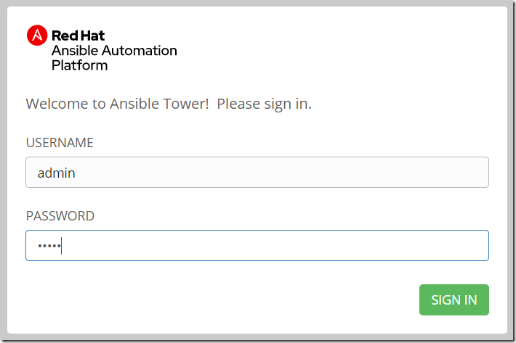Click the white space right of the logo
Image resolution: width=516 pixels, height=343 pixels.
click(x=342, y=49)
